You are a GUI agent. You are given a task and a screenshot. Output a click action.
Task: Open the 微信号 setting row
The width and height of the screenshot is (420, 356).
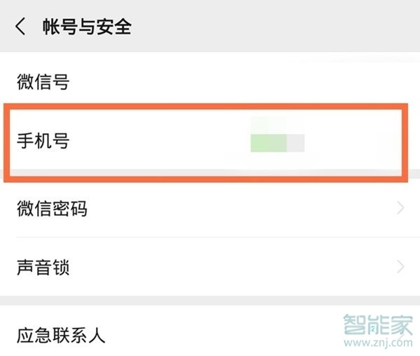click(x=43, y=83)
